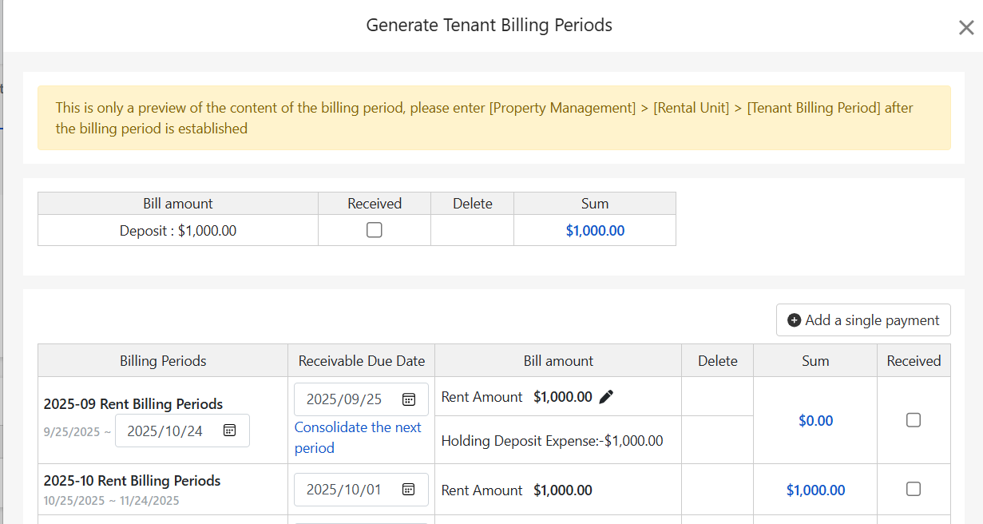Click the 2025-09 Rent Billing Periods title
Viewport: 983px width, 524px height.
click(x=133, y=404)
